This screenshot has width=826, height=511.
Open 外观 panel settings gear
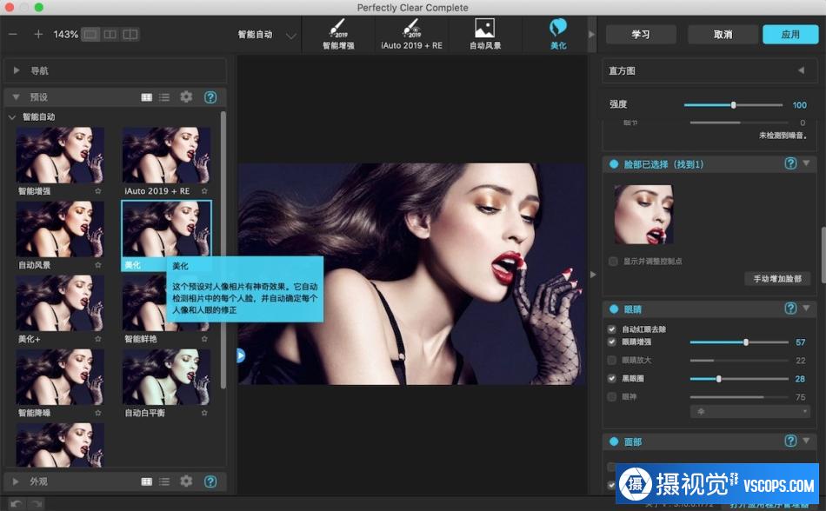[186, 481]
